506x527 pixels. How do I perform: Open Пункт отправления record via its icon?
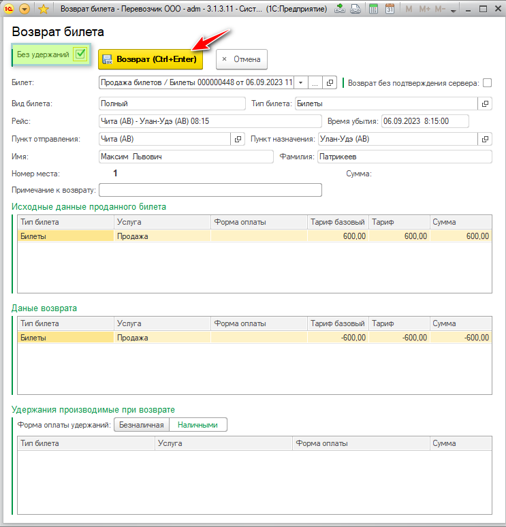click(x=238, y=139)
